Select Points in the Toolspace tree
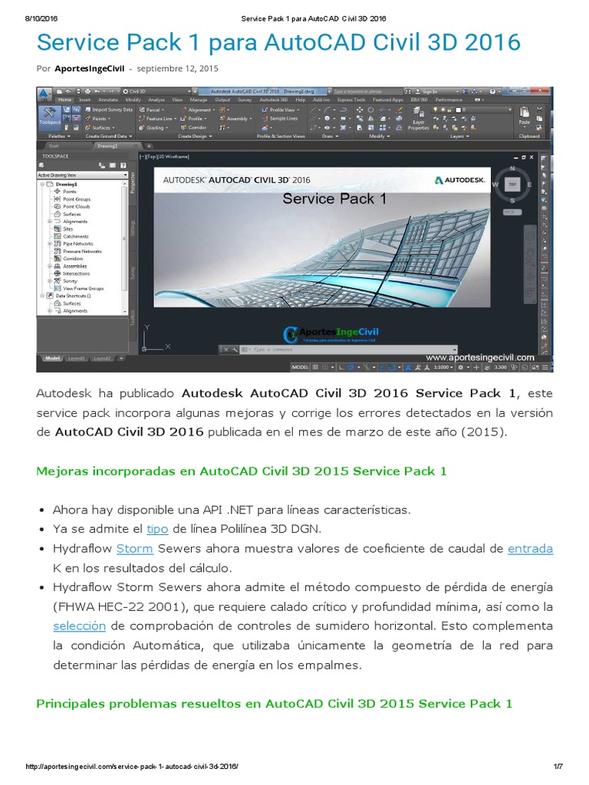 click(70, 191)
